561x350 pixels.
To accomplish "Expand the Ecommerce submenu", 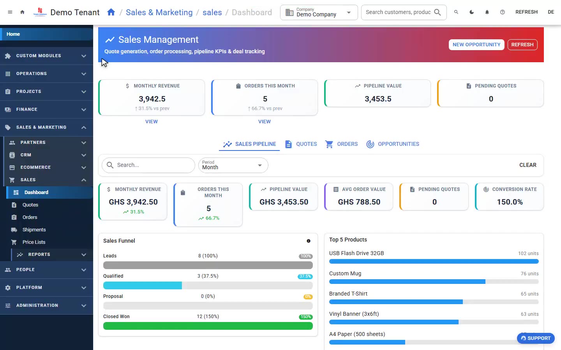I will (x=48, y=167).
